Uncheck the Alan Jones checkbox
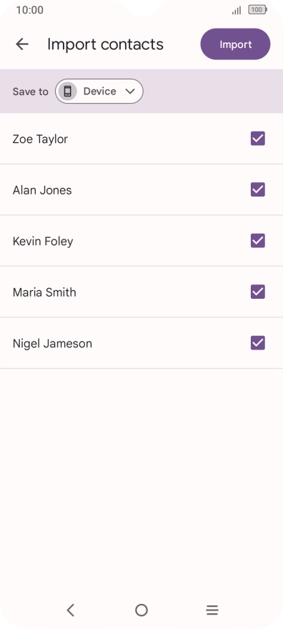Image resolution: width=283 pixels, height=629 pixels. click(x=258, y=189)
